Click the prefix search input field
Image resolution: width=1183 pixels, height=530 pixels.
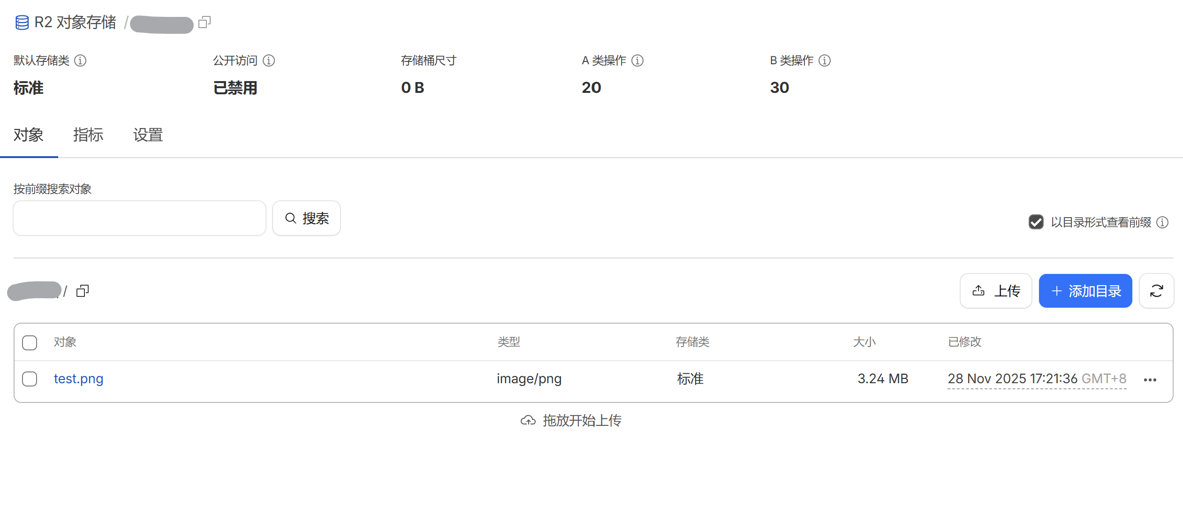pyautogui.click(x=139, y=218)
